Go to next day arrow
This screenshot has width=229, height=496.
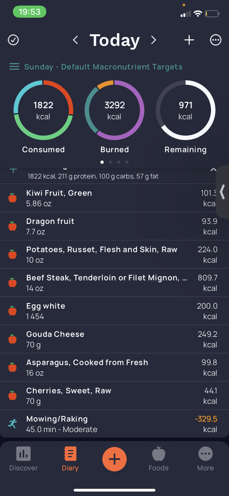(153, 40)
